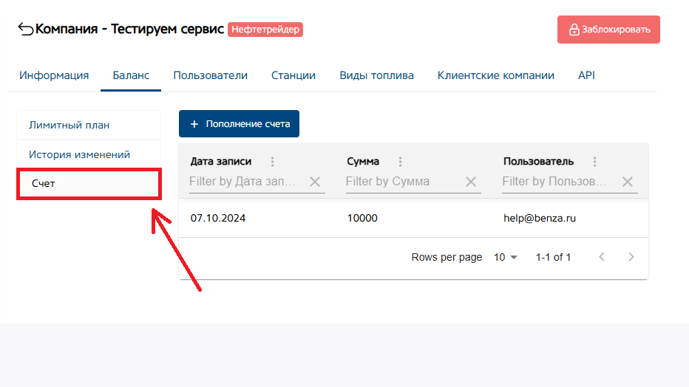The width and height of the screenshot is (689, 387).
Task: Click the 07.10.2024 date cell
Action: [218, 218]
